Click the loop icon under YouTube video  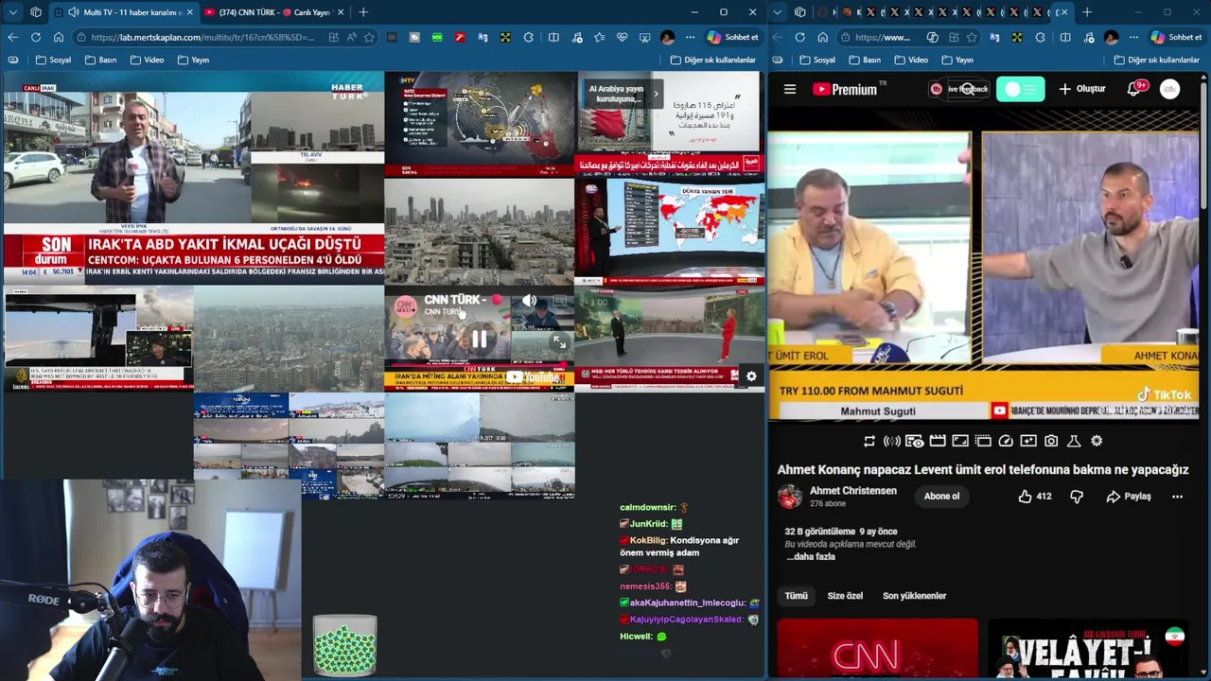(x=869, y=441)
